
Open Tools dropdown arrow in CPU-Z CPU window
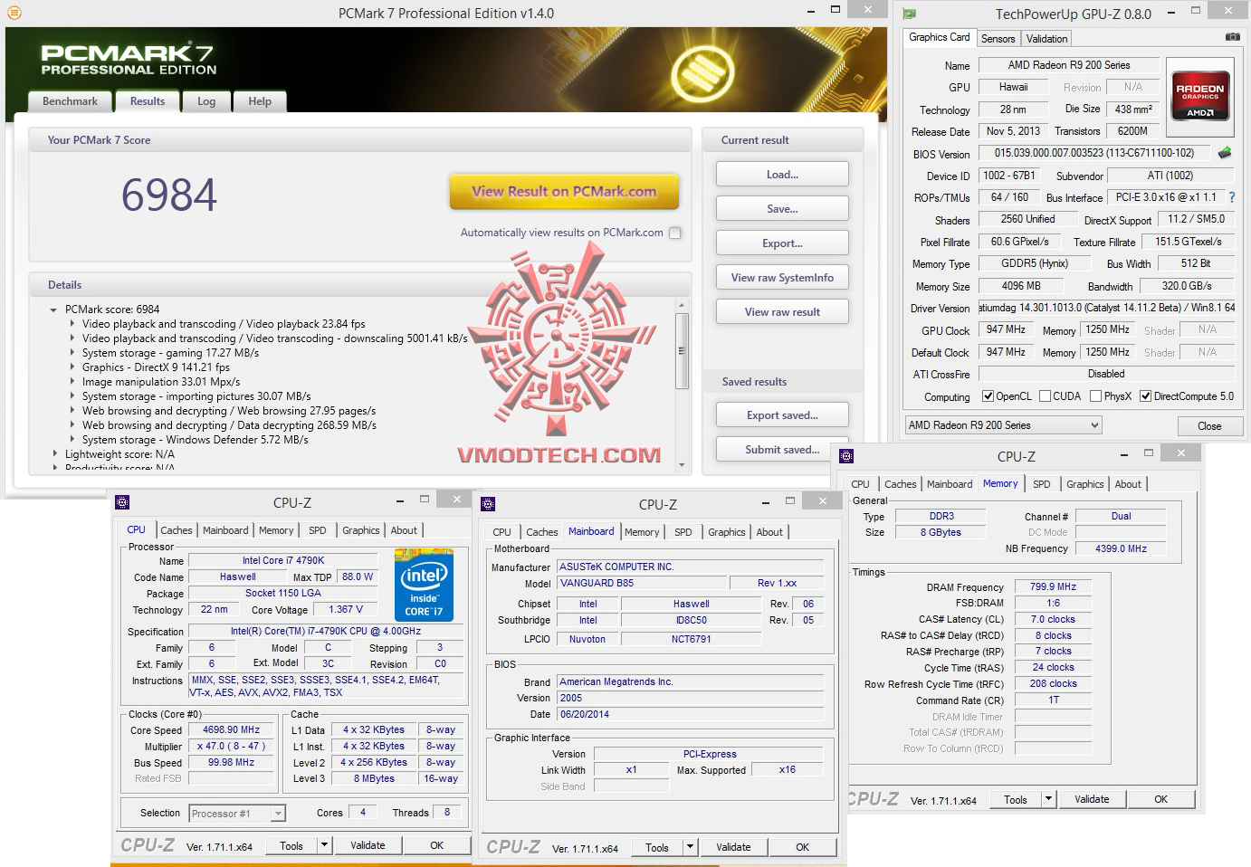click(x=324, y=845)
